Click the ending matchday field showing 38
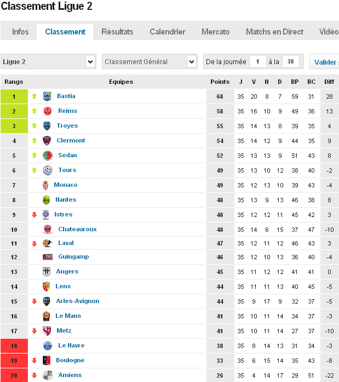This screenshot has width=339, height=382. coord(292,62)
